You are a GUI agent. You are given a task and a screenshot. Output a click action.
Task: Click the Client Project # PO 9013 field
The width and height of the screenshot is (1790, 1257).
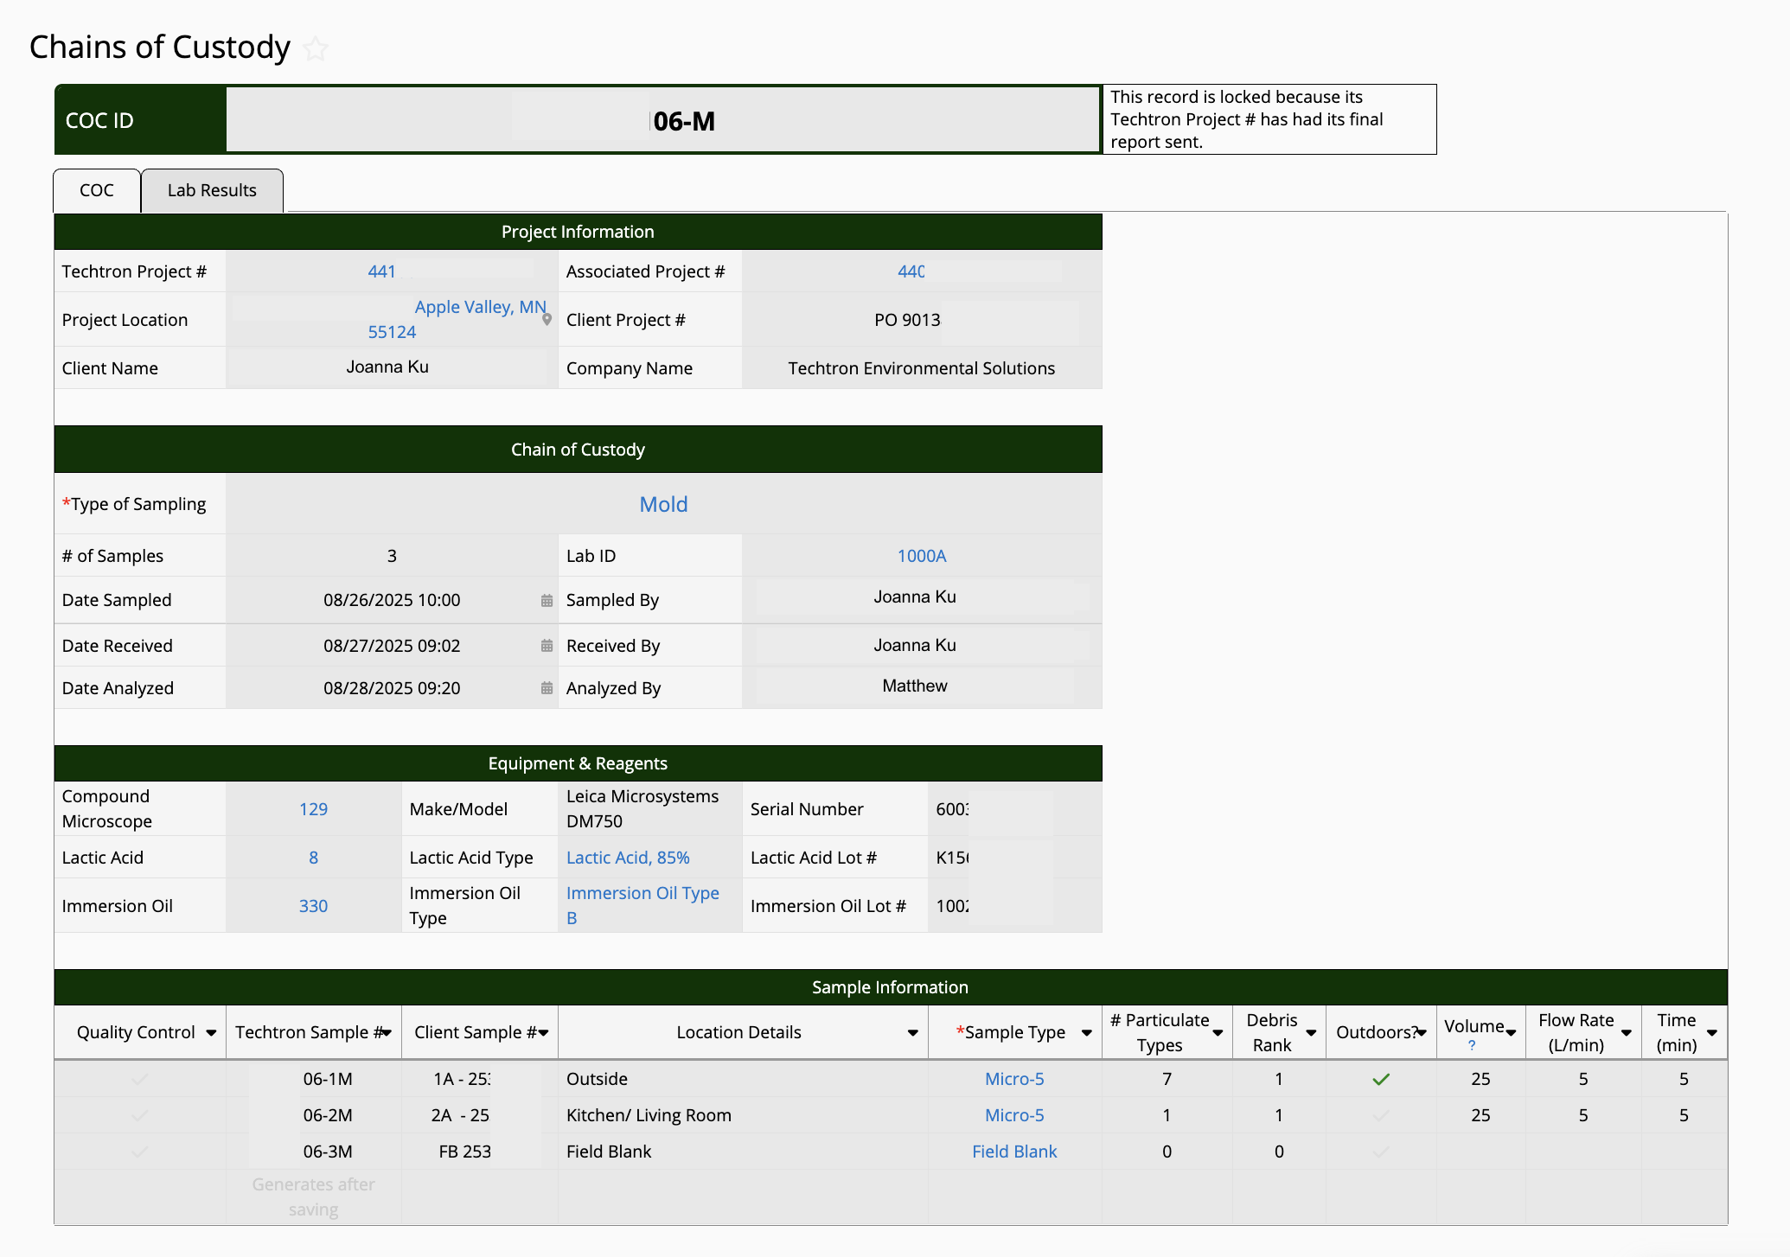(x=907, y=320)
